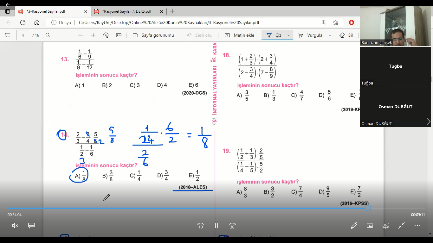The width and height of the screenshot is (433, 243).
Task: Click the browser back arrow
Action: point(9,22)
